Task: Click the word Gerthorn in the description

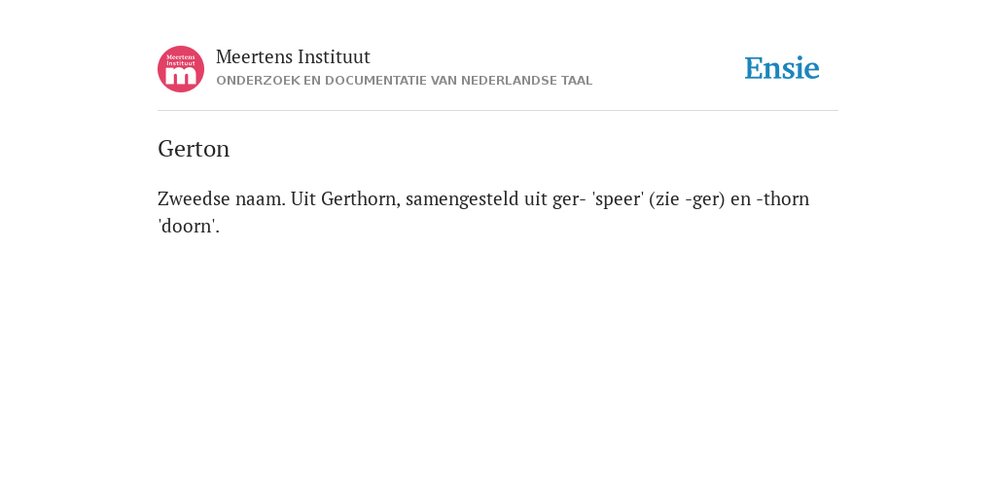Action: [361, 198]
